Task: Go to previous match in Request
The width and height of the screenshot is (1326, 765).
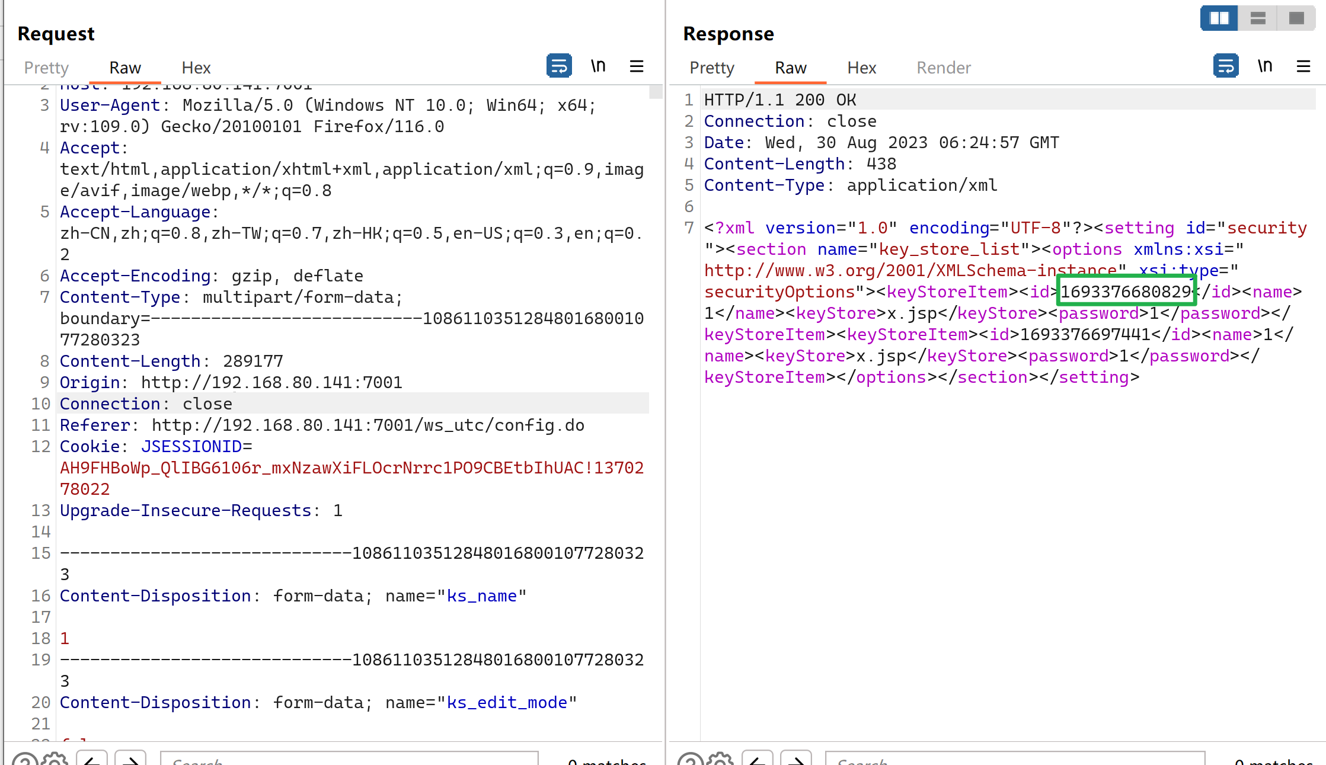Action: [x=92, y=760]
